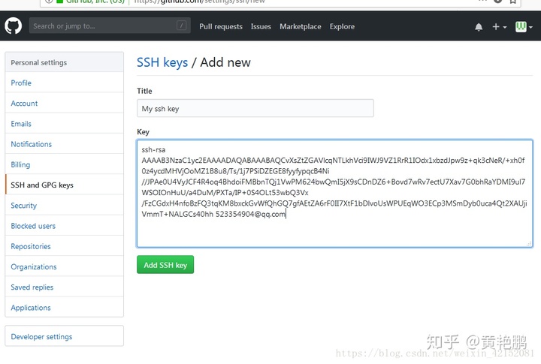
Task: Click the 523354904@qq.com text in key
Action: pos(250,214)
